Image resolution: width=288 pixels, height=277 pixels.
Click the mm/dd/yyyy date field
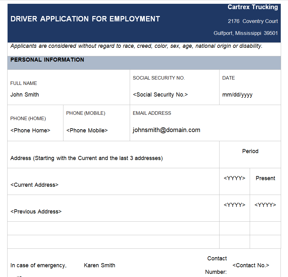tap(237, 95)
